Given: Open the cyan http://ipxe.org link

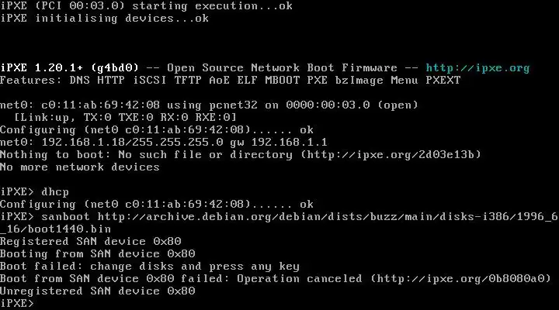Looking at the screenshot, I should pyautogui.click(x=478, y=67).
